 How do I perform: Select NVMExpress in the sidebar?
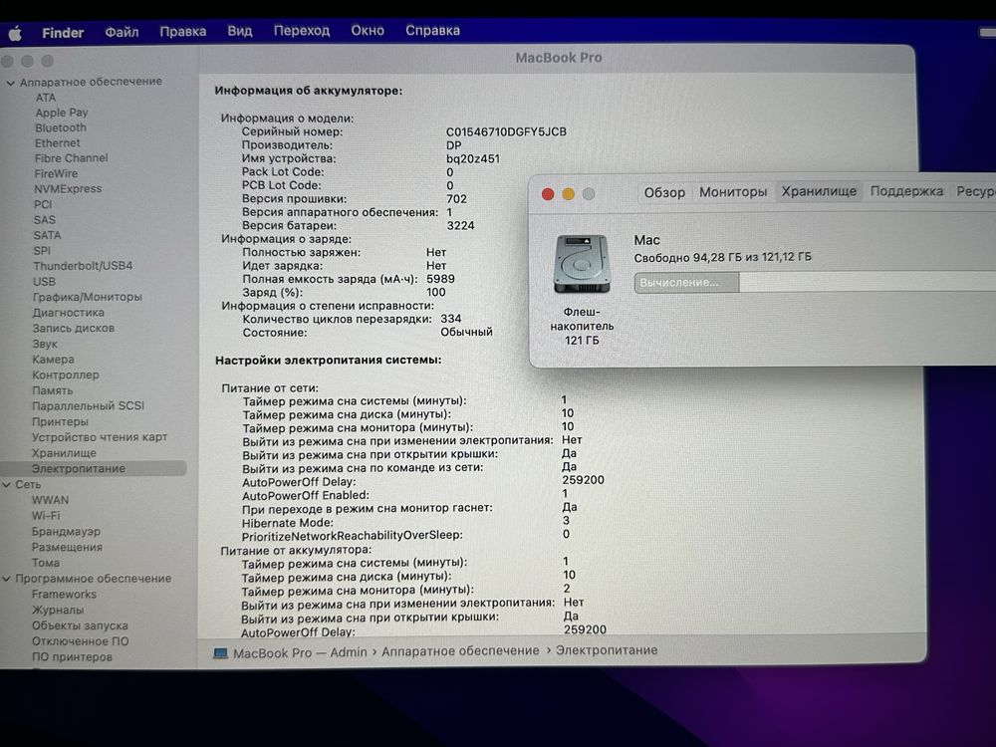[68, 188]
